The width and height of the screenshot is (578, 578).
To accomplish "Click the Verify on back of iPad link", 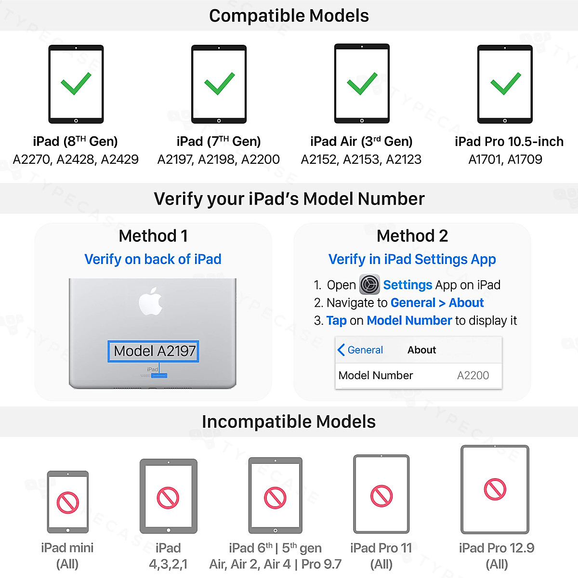I will coord(153,259).
